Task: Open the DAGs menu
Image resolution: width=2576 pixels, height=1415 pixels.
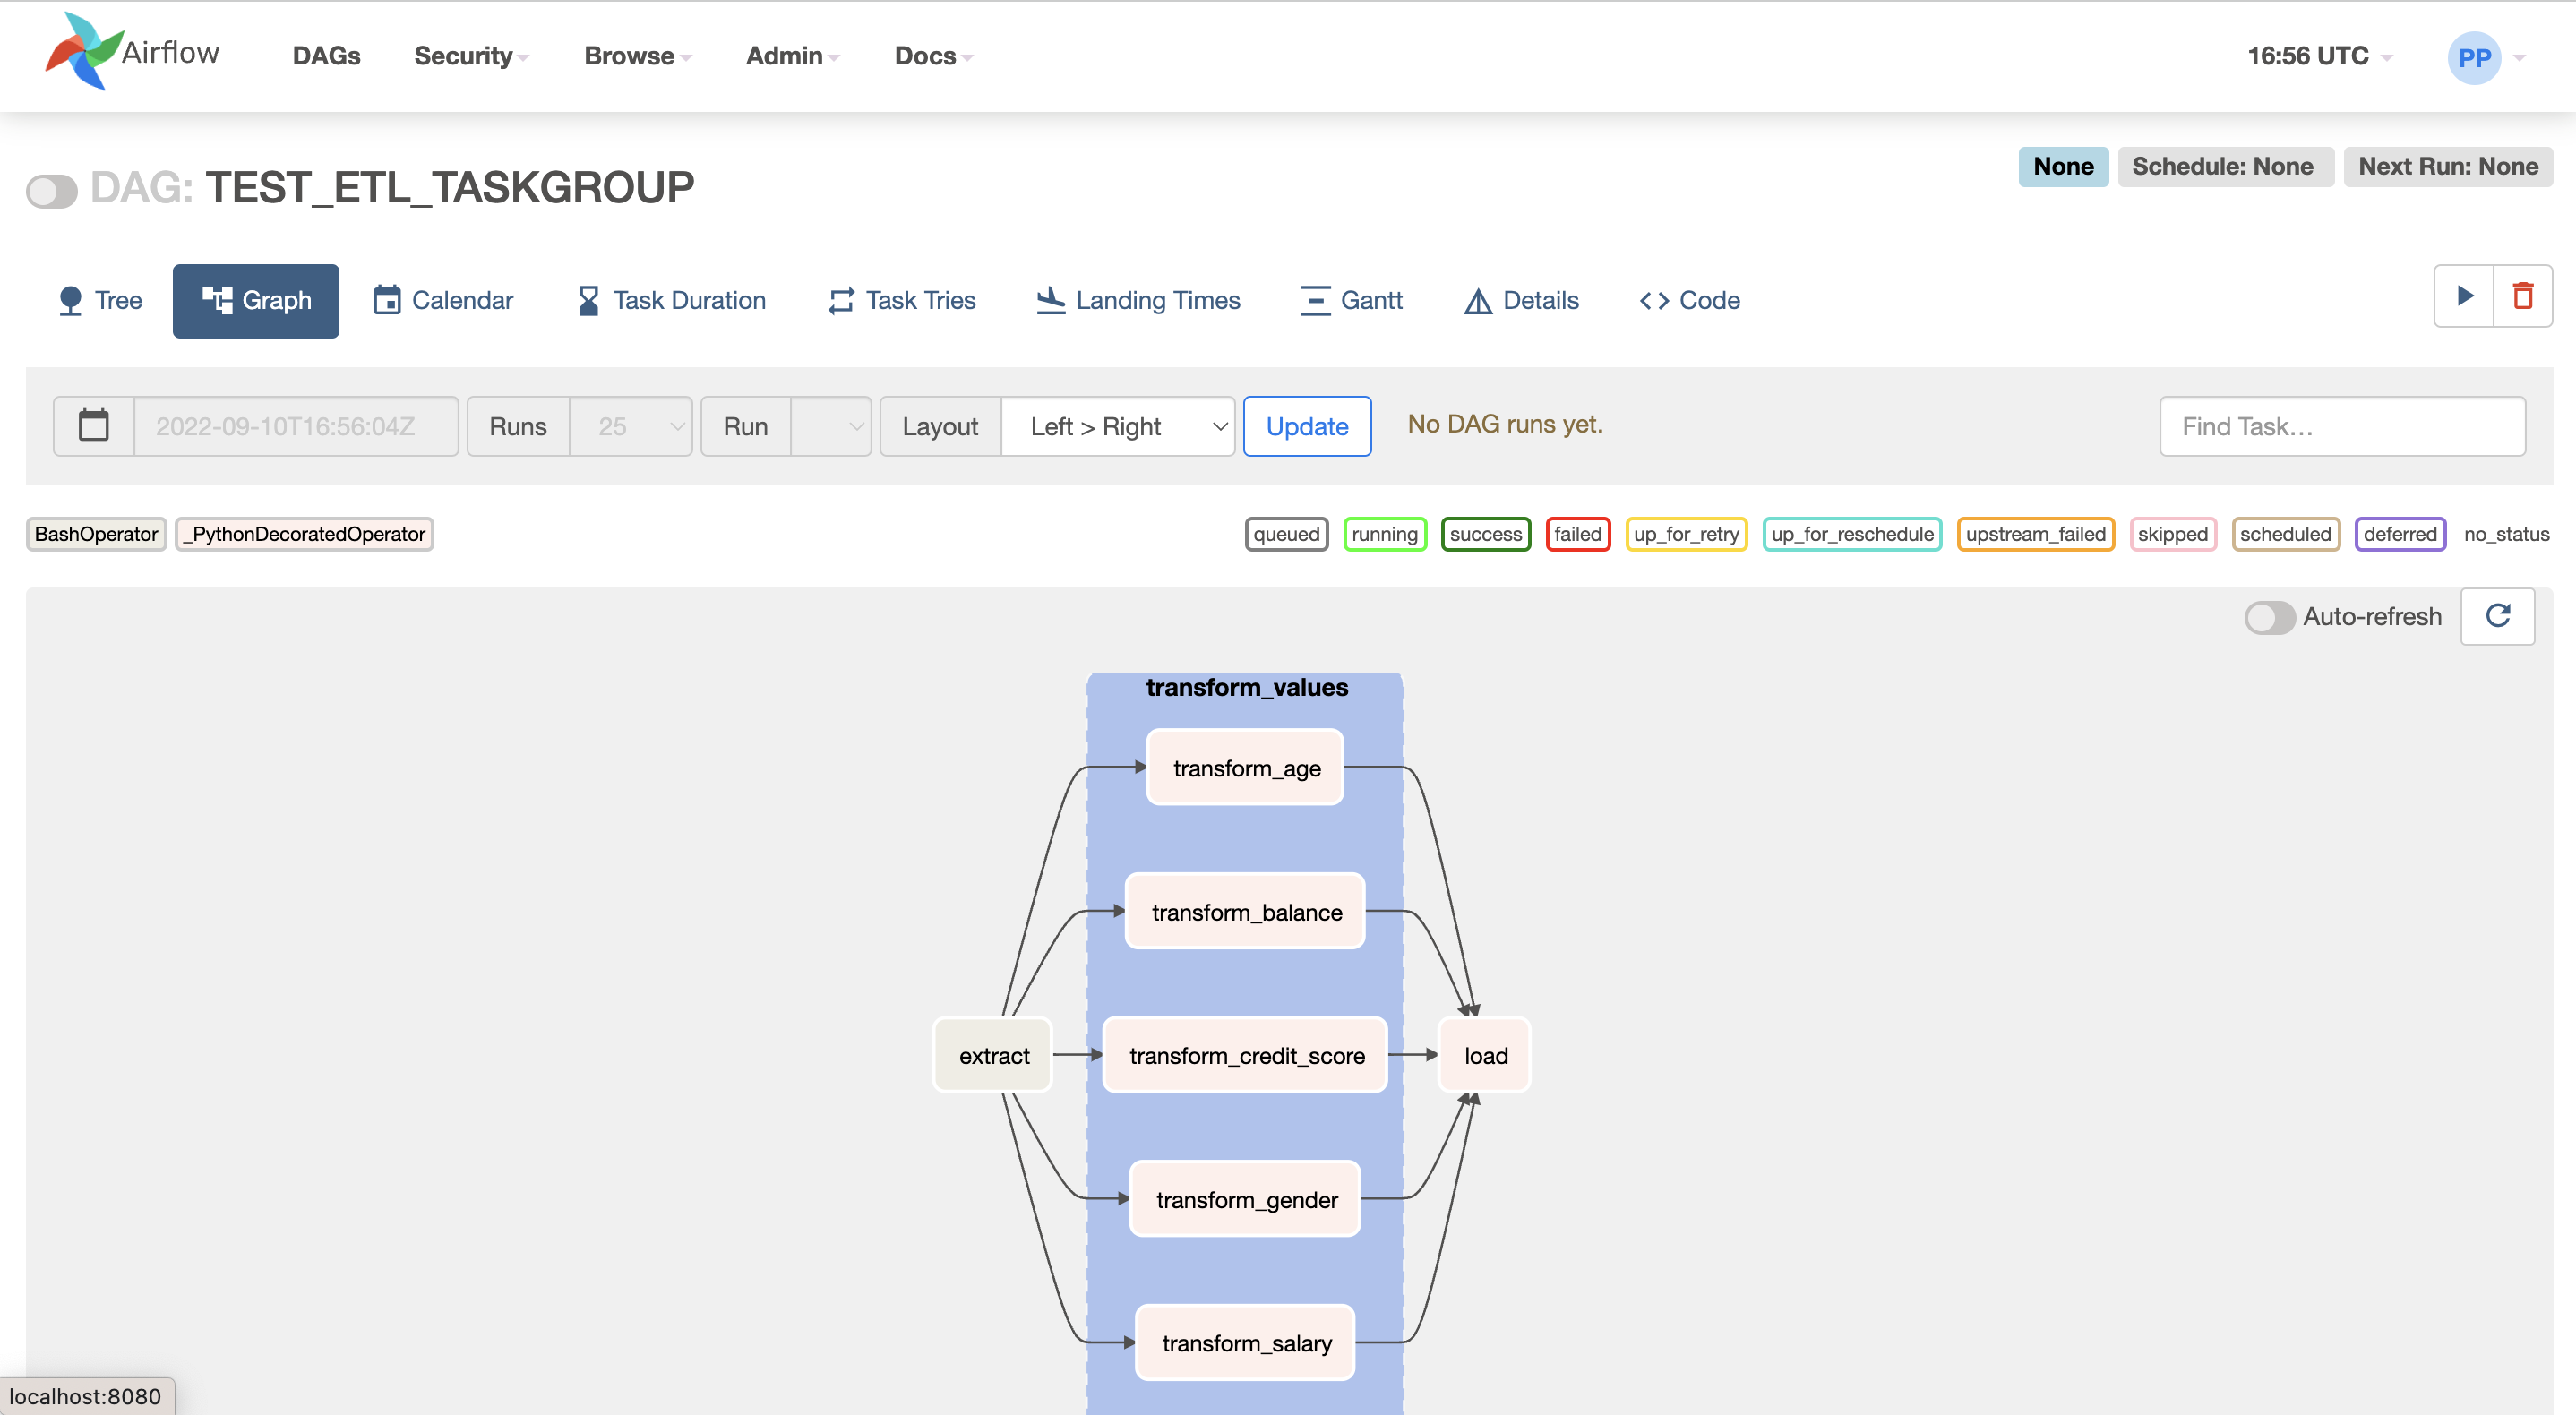Action: [326, 56]
